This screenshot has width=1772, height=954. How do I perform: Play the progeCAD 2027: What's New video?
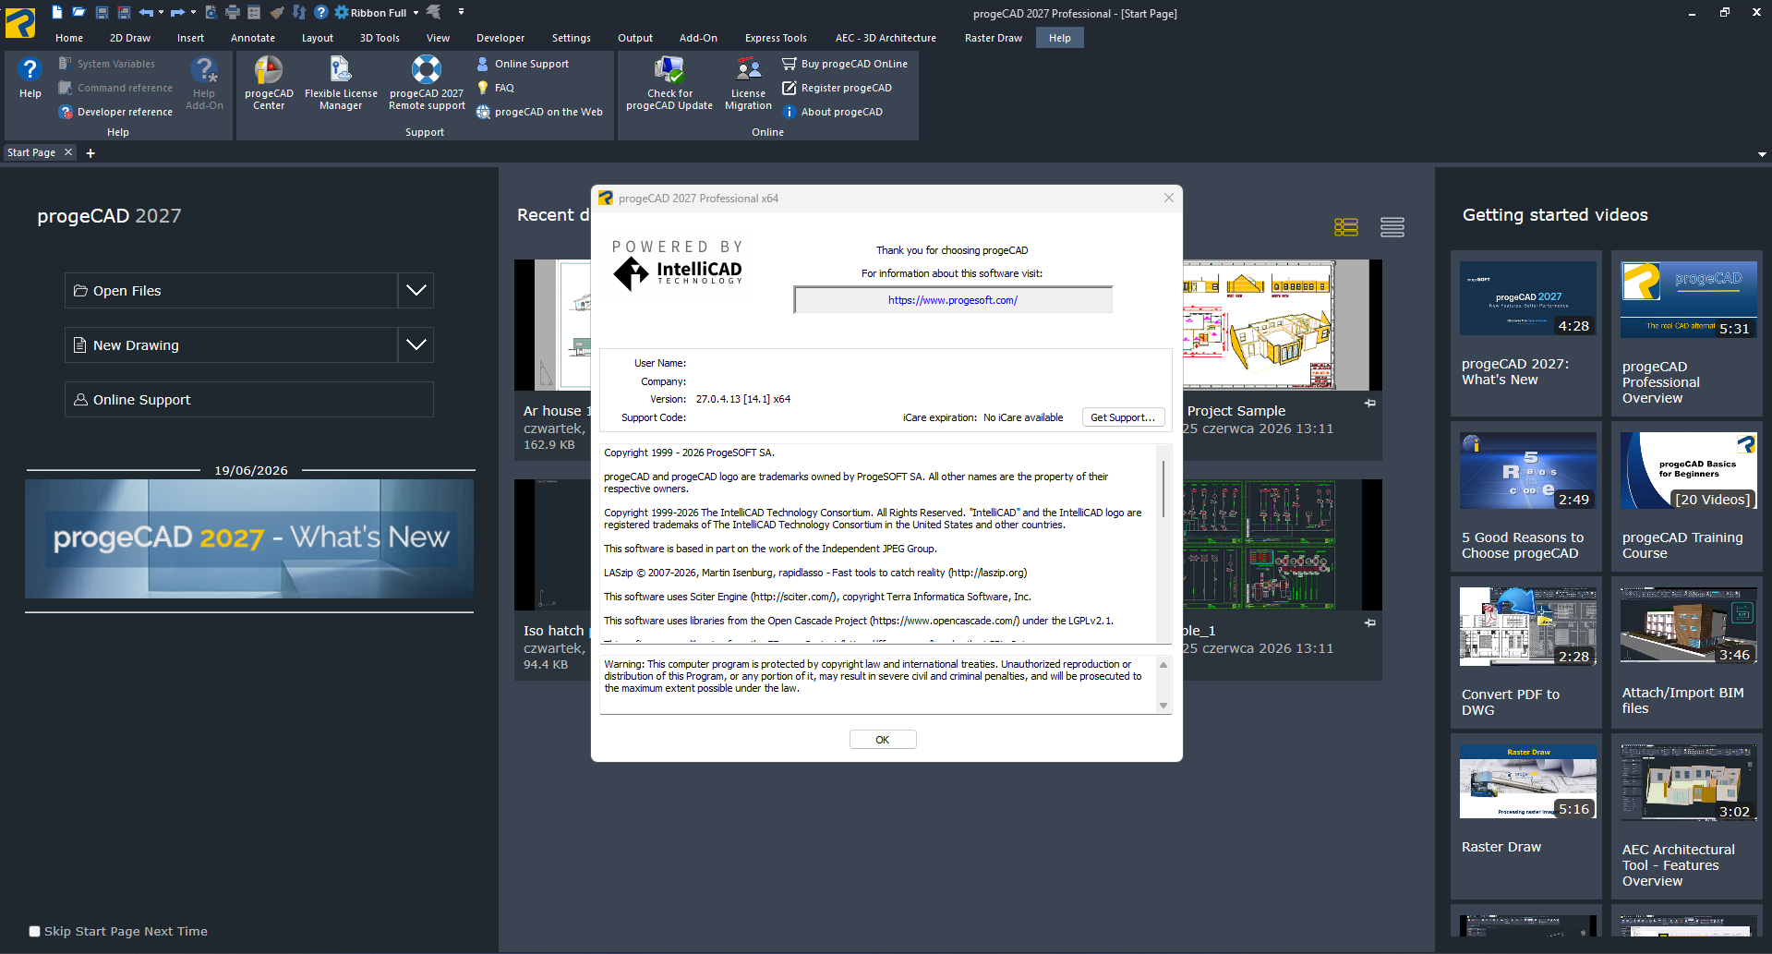click(1527, 298)
